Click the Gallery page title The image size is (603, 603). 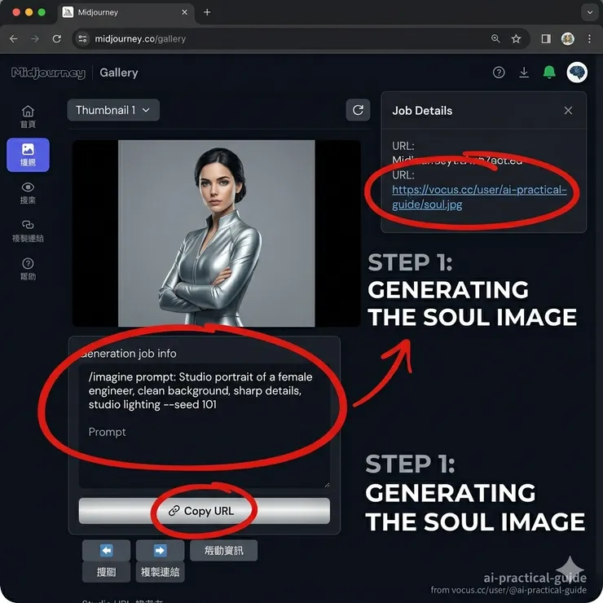[x=119, y=73]
